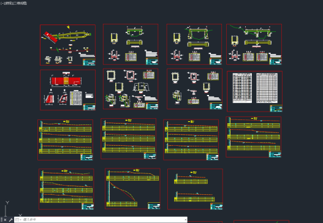The width and height of the screenshot is (323, 223).
Task: Open command line customize wrench menu
Action: (x=10, y=220)
